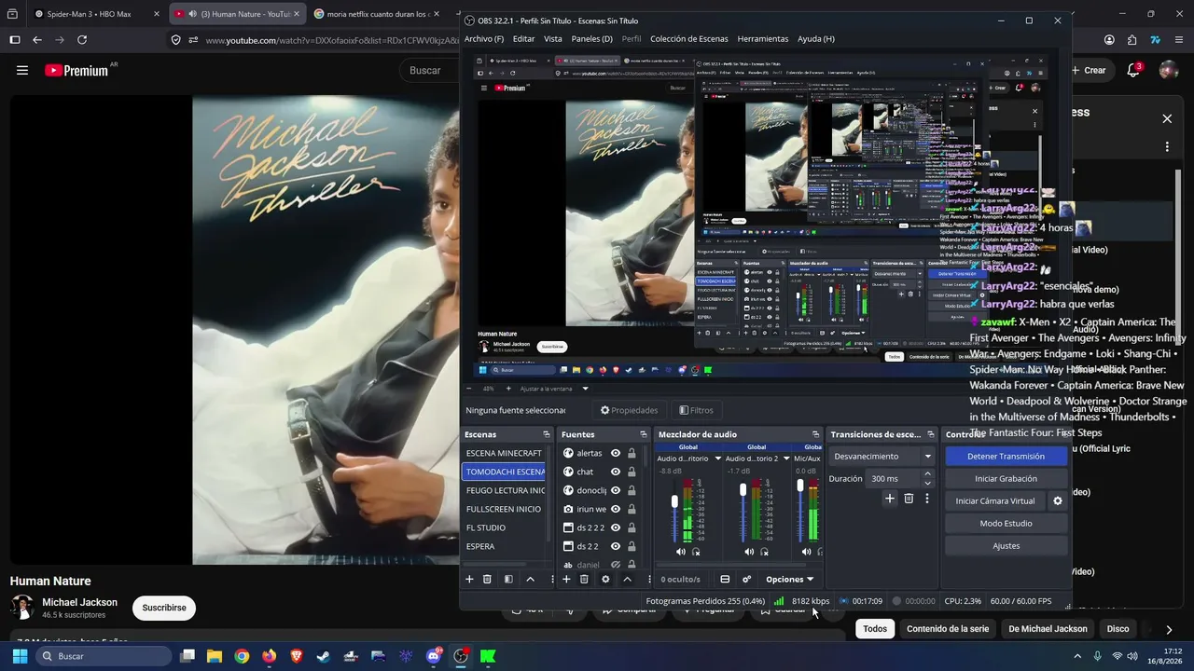
Task: Open first Audio del escritorio channel dropdown arrow
Action: click(x=717, y=459)
